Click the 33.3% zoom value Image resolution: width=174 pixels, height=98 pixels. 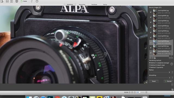[x=126, y=92]
